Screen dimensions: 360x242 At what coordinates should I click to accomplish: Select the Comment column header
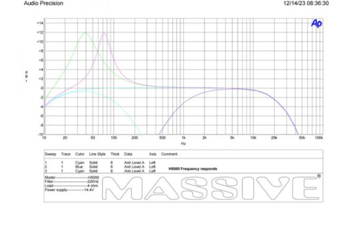(x=169, y=154)
